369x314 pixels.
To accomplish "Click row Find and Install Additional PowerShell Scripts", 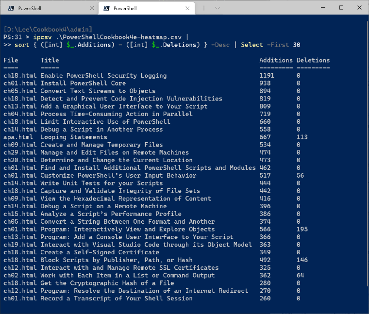I will coord(167,168).
